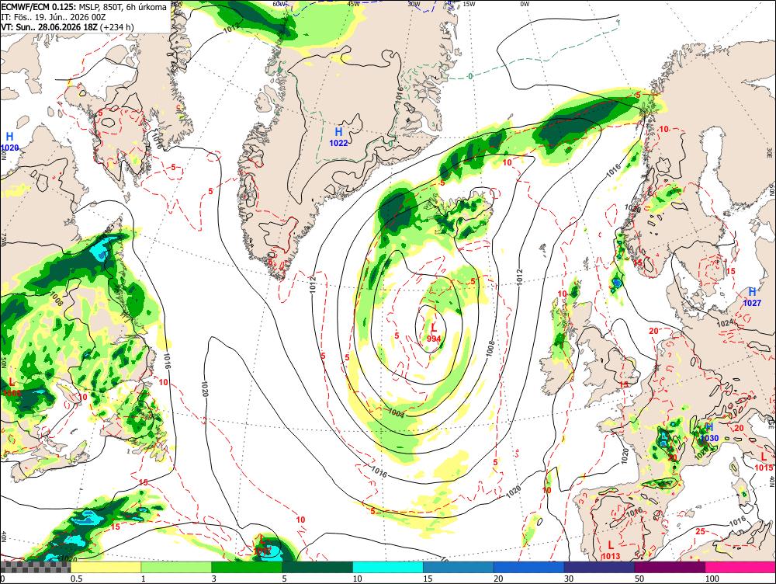Select the navy 30 mm legend swatch
Image resolution: width=776 pixels, height=584 pixels.
(599, 567)
